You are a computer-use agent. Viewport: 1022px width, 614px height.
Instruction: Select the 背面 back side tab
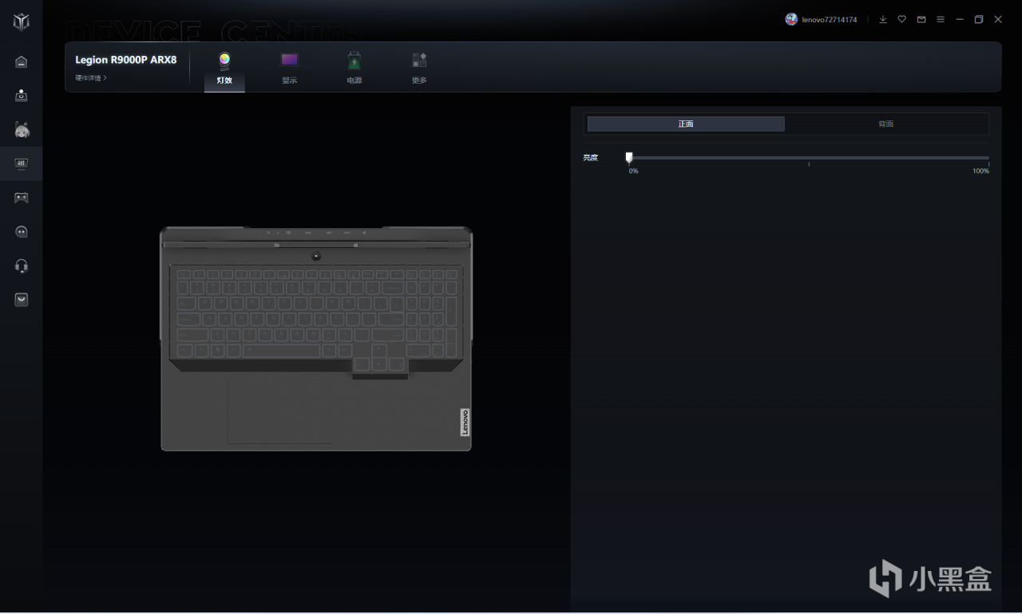(885, 124)
